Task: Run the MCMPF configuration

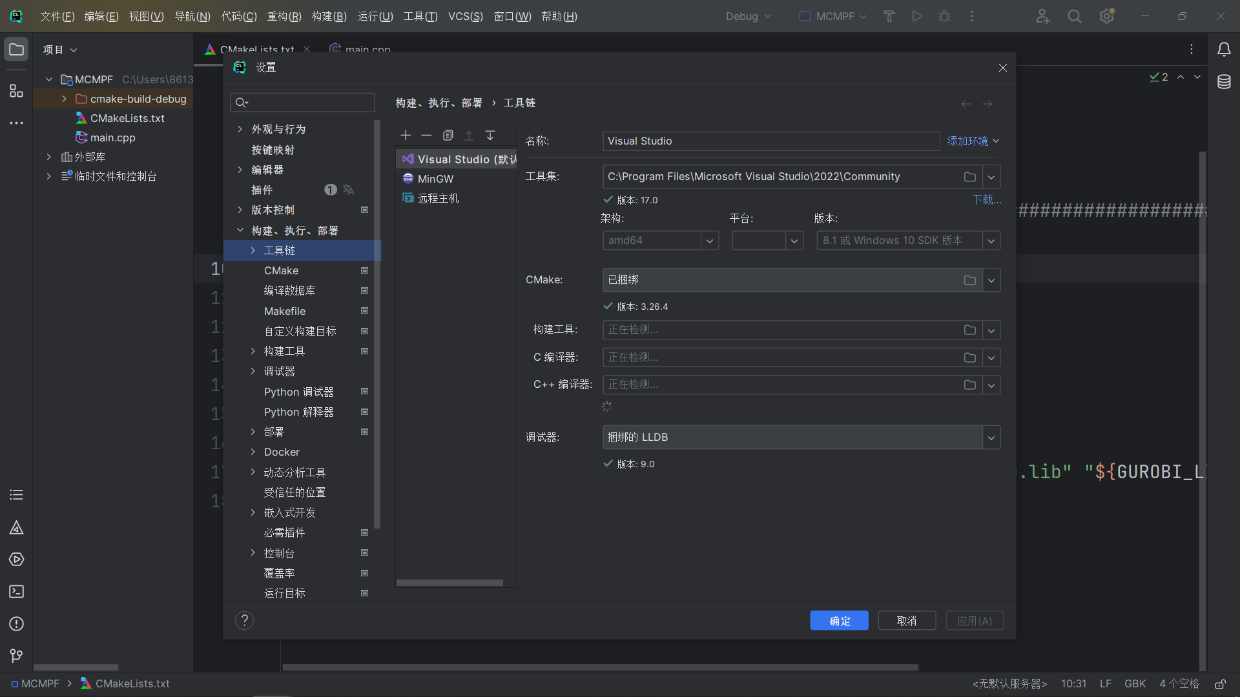Action: coord(917,16)
